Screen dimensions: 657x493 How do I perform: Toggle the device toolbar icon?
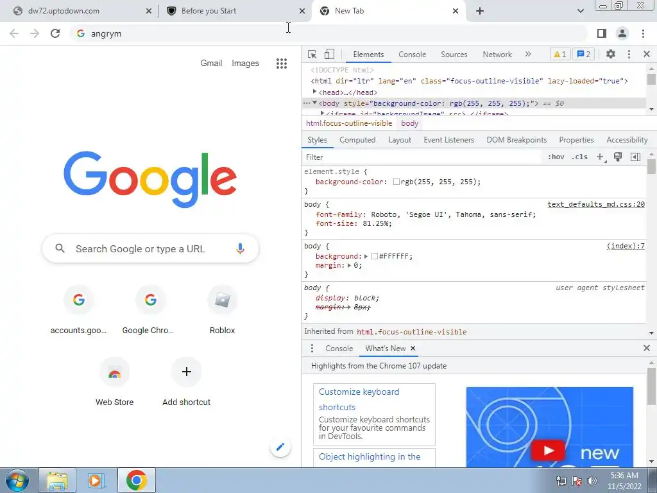pos(329,54)
